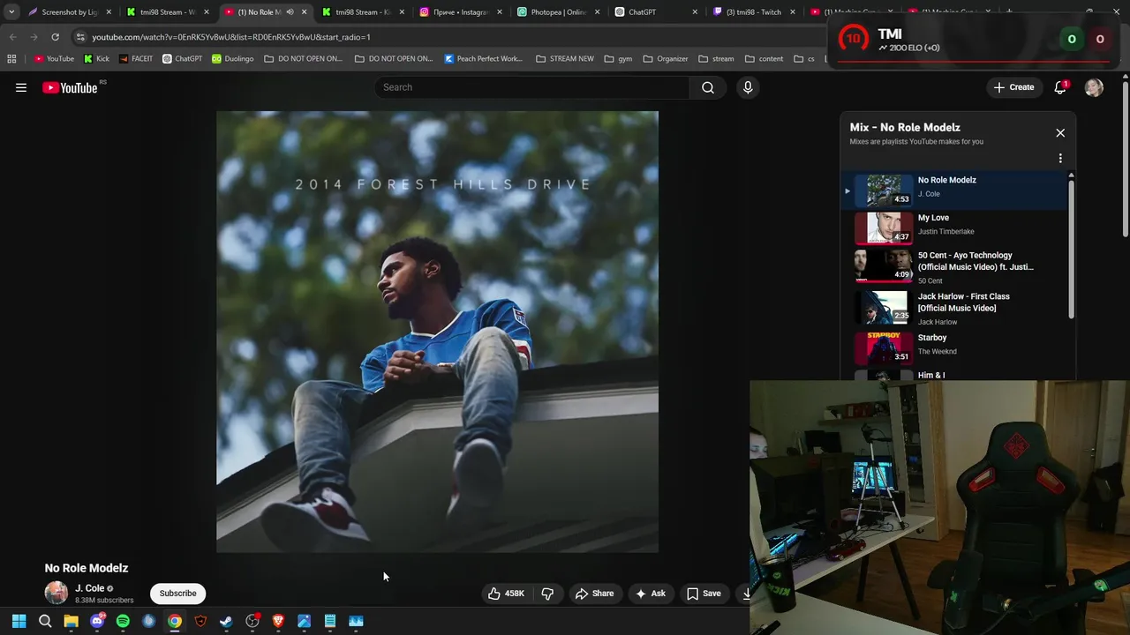Expand the cs bookmark folder
The width and height of the screenshot is (1130, 635).
(x=804, y=59)
